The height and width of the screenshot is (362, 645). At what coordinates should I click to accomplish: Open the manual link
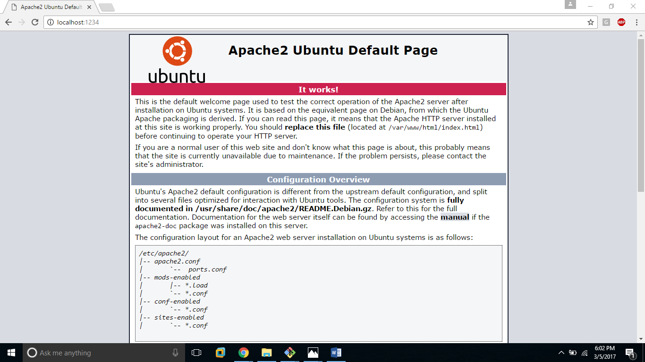pyautogui.click(x=455, y=217)
